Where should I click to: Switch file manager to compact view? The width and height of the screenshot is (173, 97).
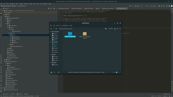point(120,29)
